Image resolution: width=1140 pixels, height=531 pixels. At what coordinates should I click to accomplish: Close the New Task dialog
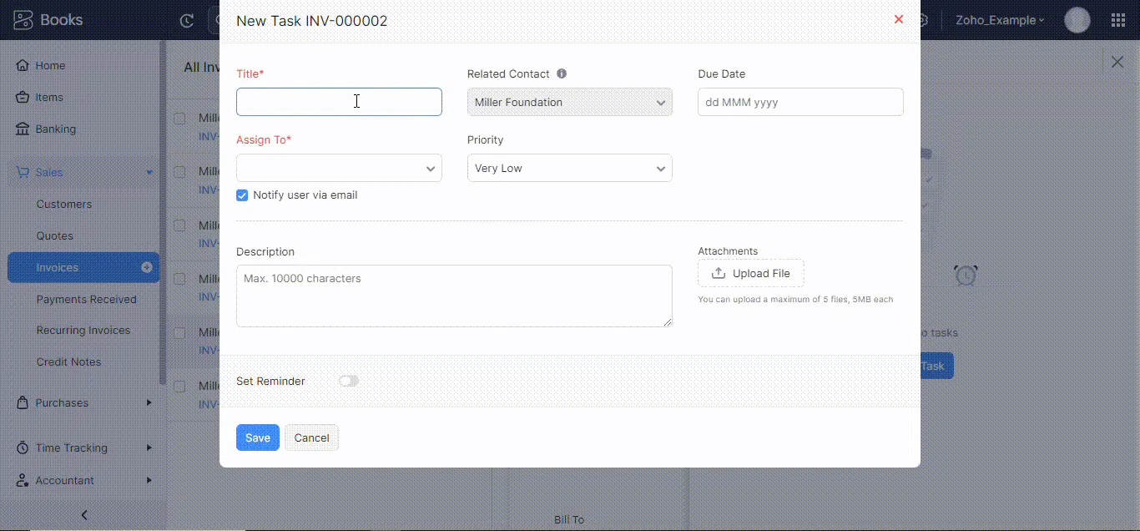[899, 19]
